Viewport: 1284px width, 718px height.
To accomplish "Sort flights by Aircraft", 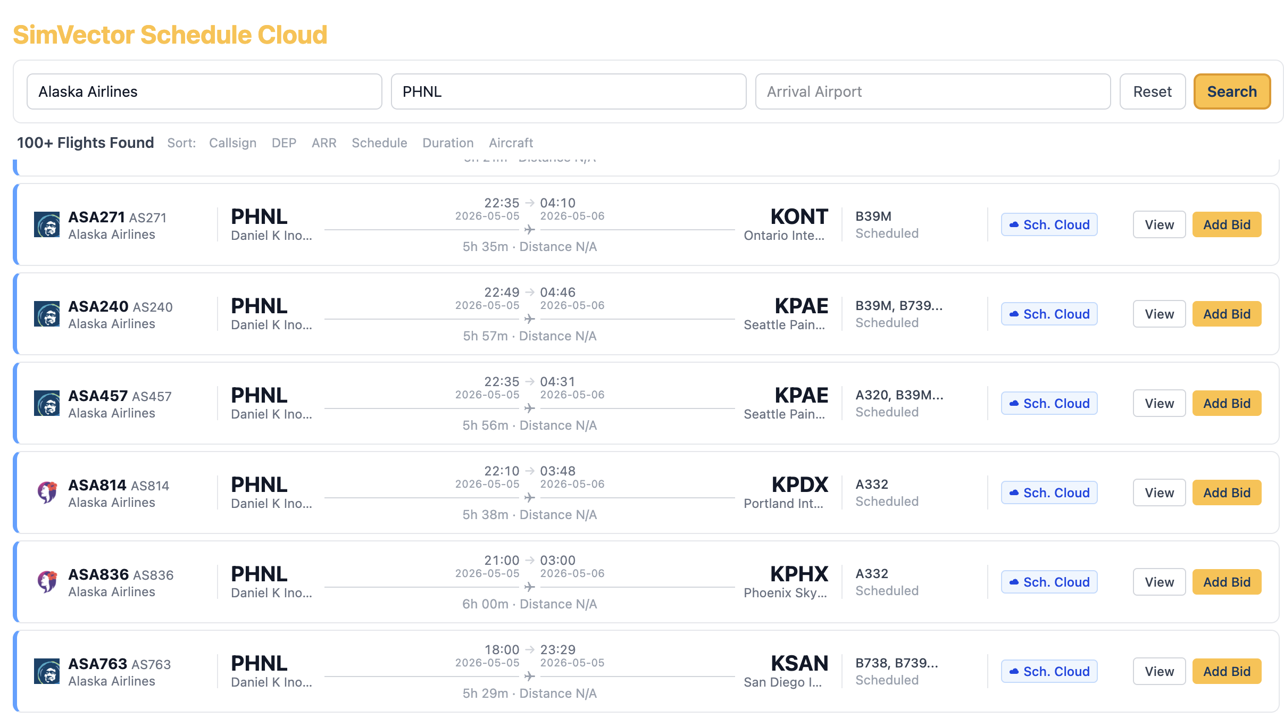I will 511,143.
